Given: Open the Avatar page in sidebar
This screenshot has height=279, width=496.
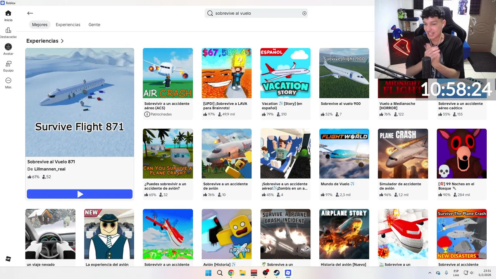Looking at the screenshot, I should pyautogui.click(x=8, y=49).
